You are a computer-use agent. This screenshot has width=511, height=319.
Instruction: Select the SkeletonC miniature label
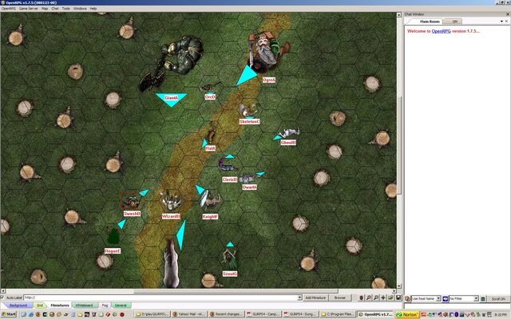pos(249,122)
